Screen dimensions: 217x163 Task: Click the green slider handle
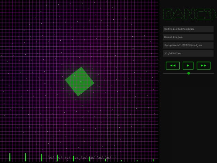(188, 73)
